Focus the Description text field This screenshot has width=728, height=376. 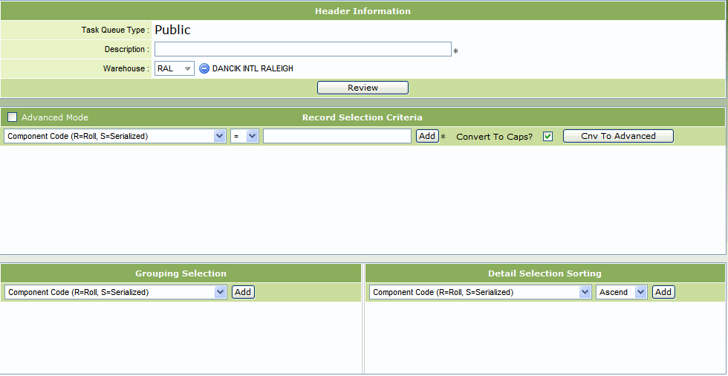click(302, 49)
